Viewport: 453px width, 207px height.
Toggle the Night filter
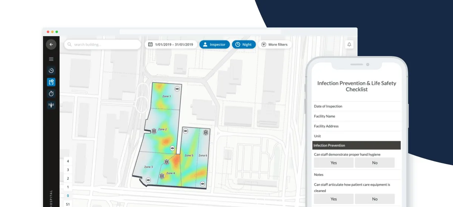point(244,44)
